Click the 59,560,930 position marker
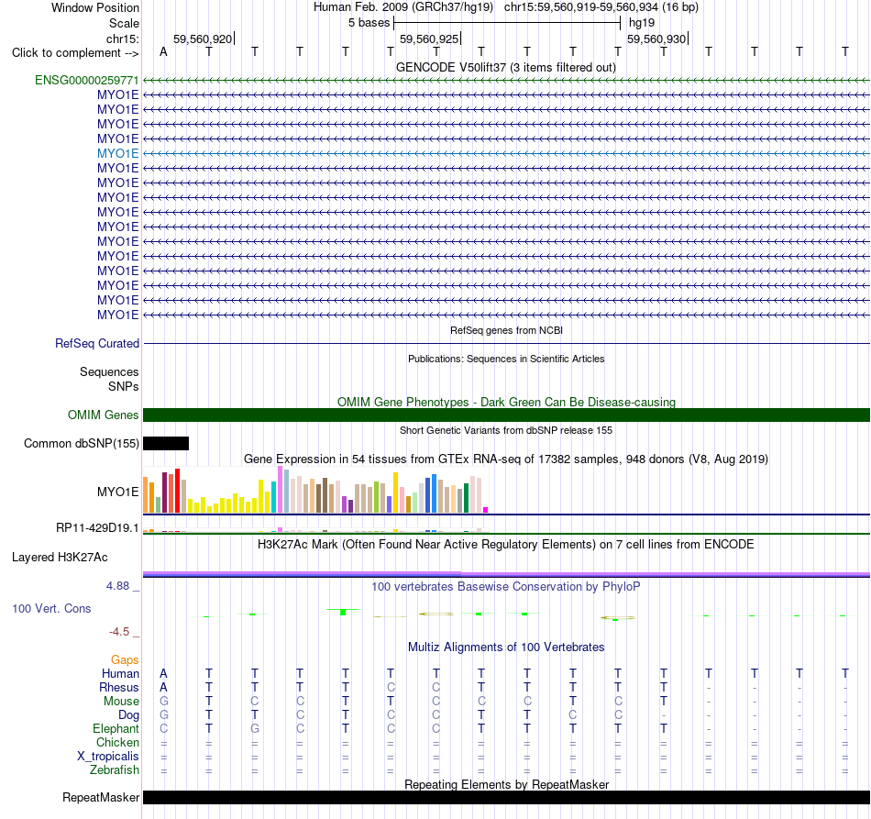Image resolution: width=871 pixels, height=819 pixels. 656,39
